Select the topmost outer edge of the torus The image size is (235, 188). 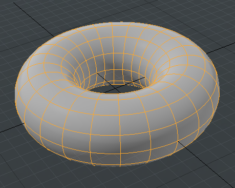pos(119,23)
